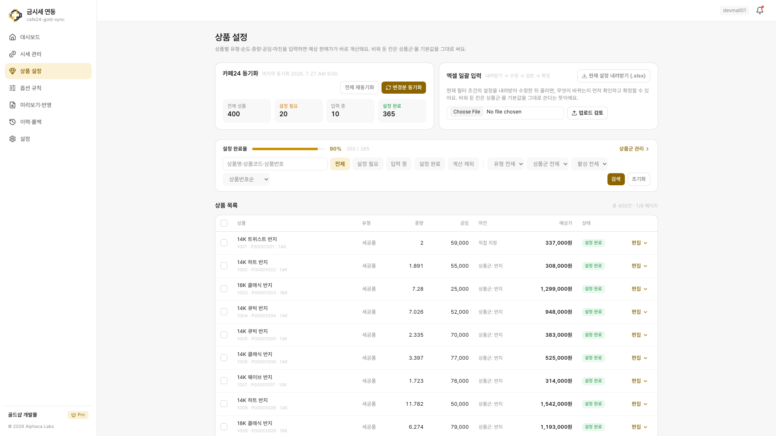The width and height of the screenshot is (776, 436).
Task: Go to 옵션 규칙 page
Action: click(x=48, y=88)
